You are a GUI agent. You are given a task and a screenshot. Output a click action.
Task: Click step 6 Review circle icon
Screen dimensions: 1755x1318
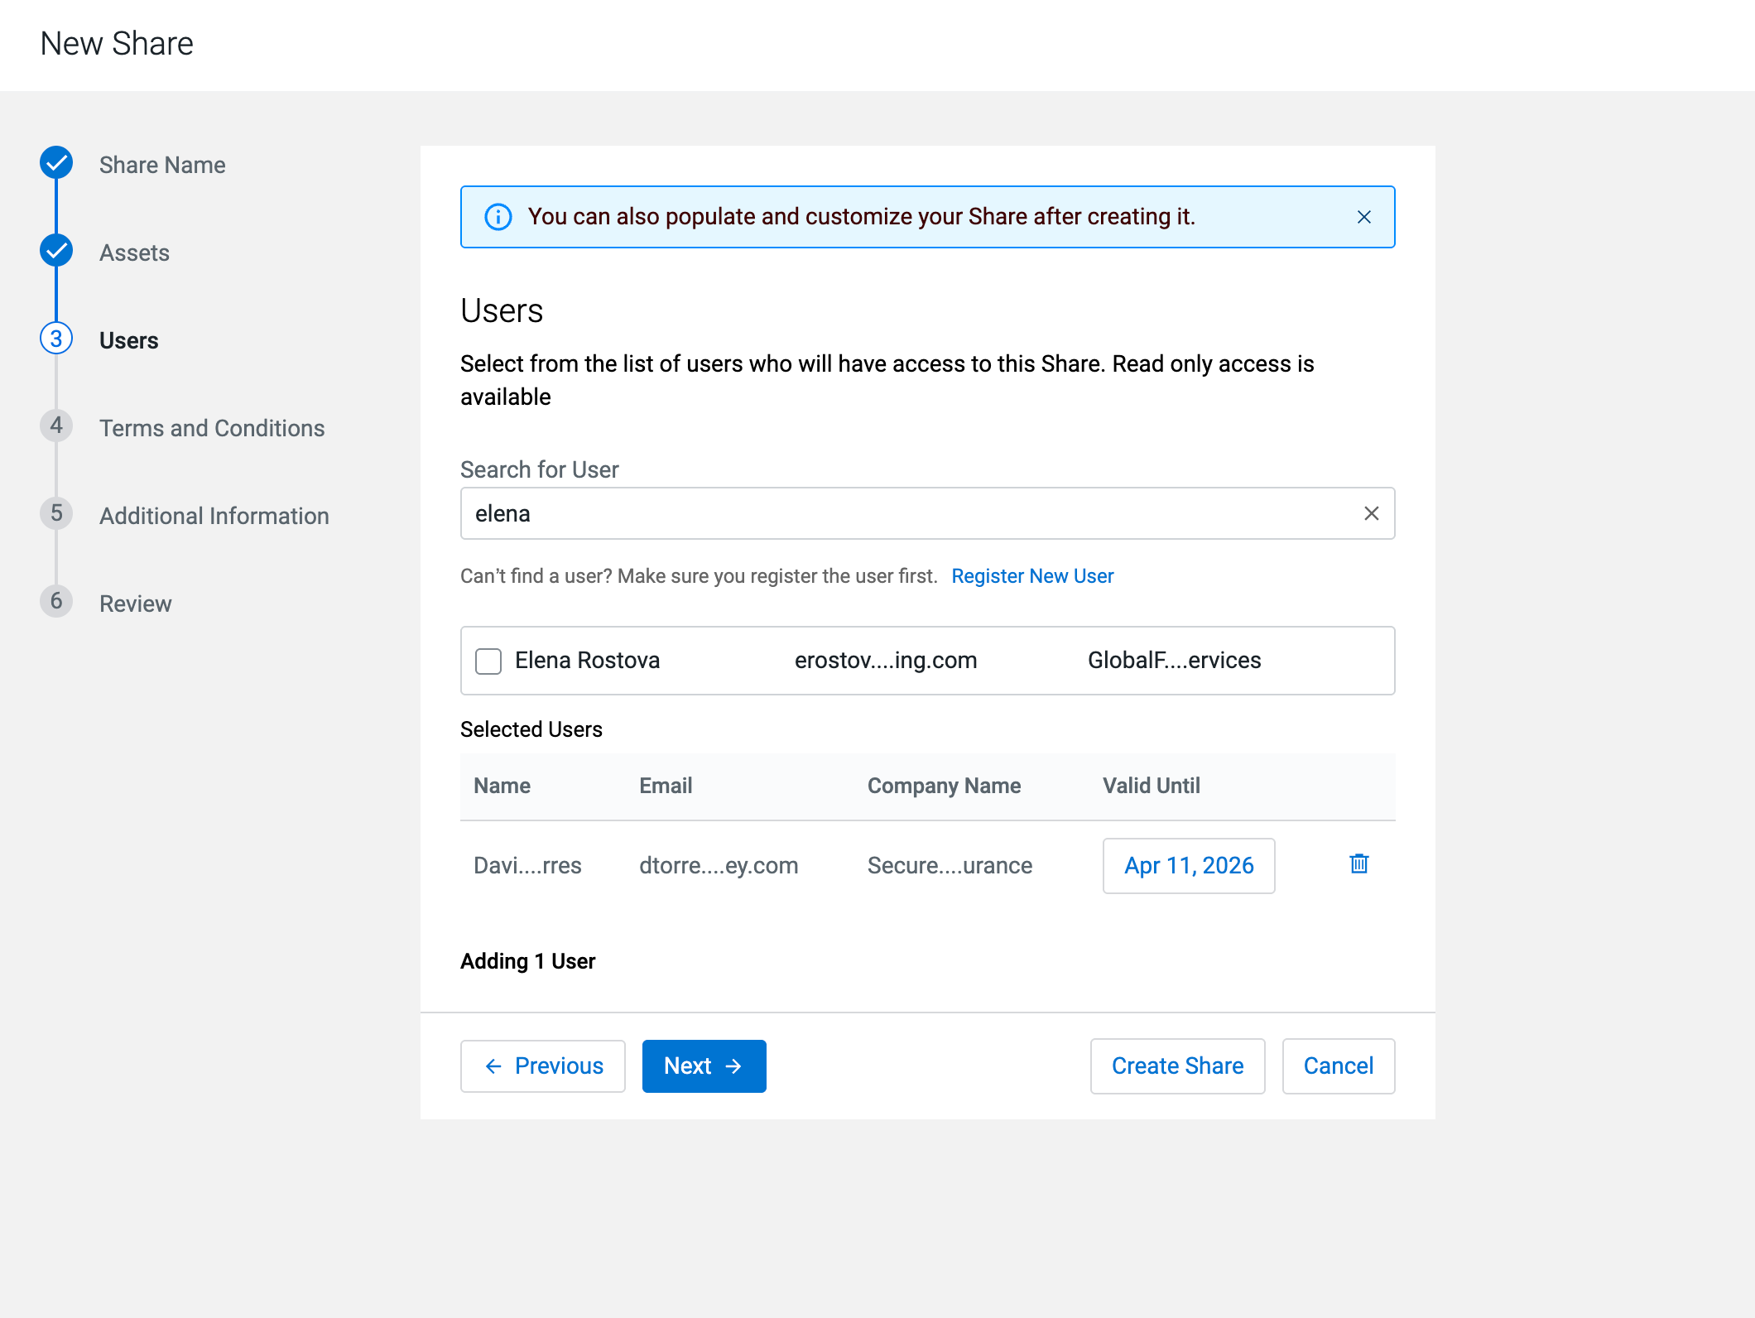pos(56,602)
